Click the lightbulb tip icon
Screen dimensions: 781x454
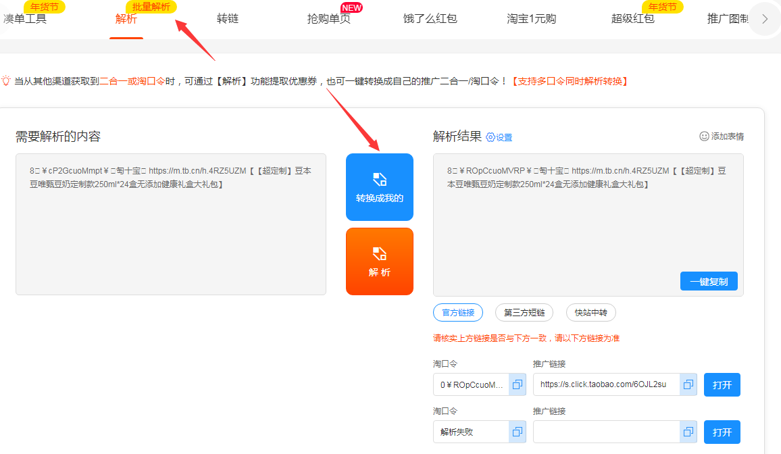pos(6,81)
